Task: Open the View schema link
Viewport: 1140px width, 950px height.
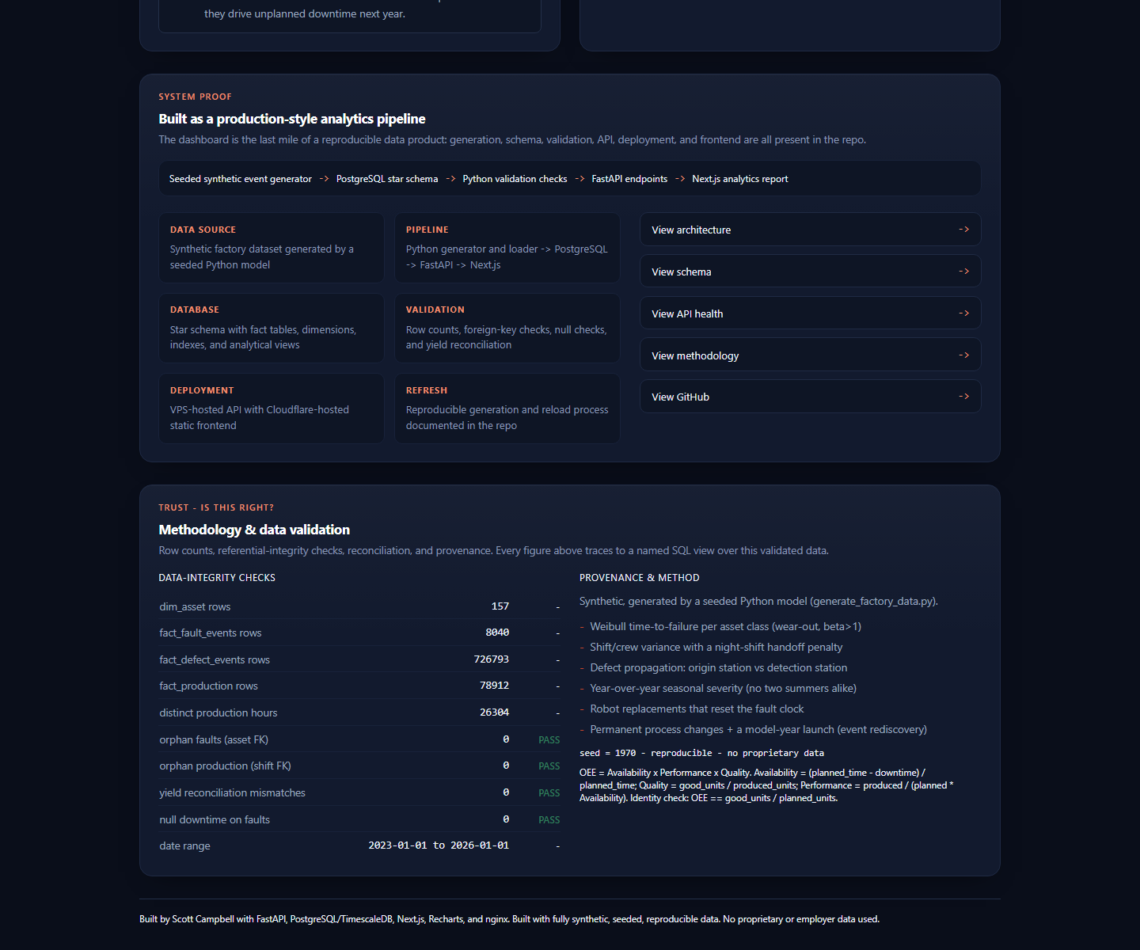Action: click(x=810, y=272)
